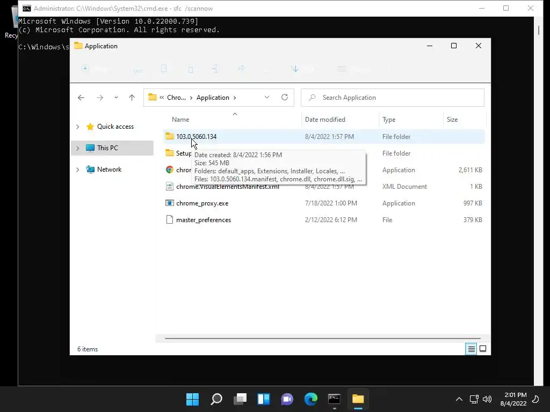Launch Microsoft Edge from taskbar
This screenshot has height=412, width=550.
[311, 399]
